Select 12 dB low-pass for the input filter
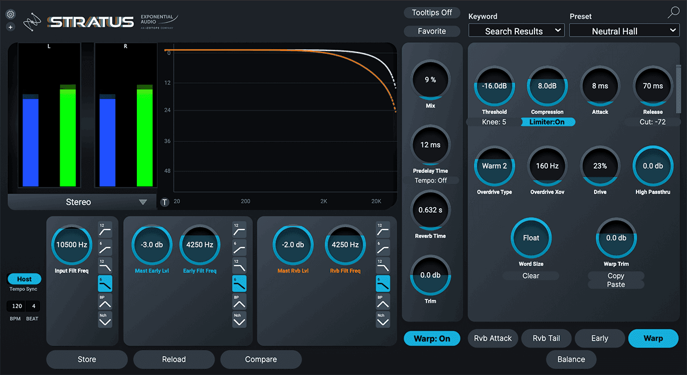 [105, 265]
